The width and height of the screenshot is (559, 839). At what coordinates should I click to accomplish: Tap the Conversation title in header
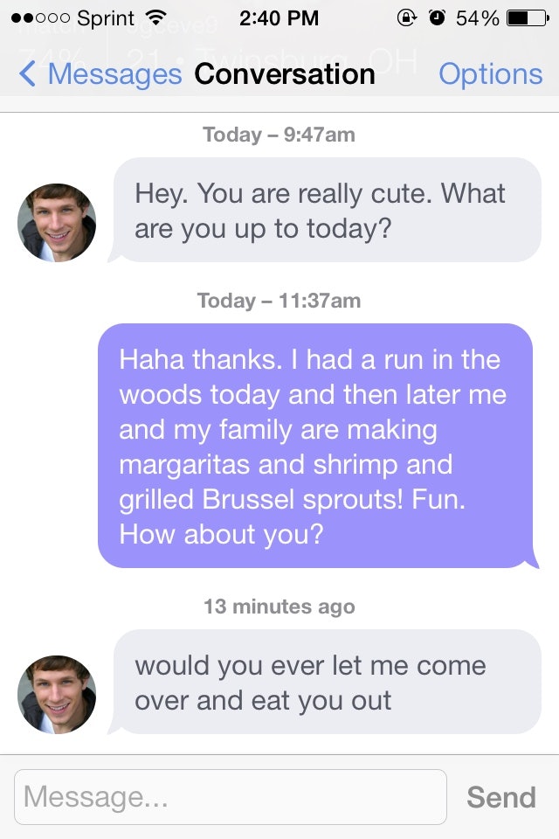pos(285,75)
